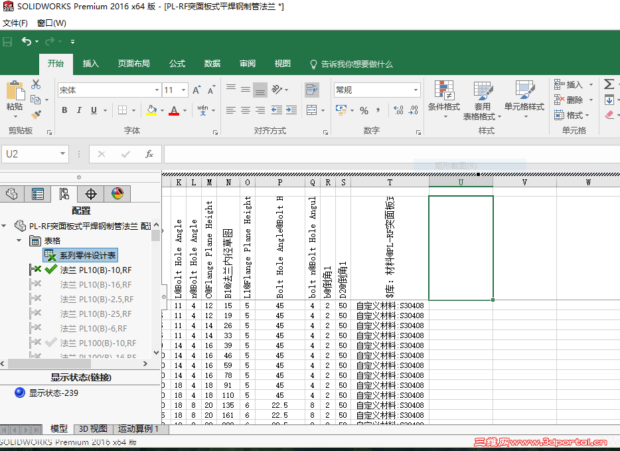Open the PropertyManager tab icon
This screenshot has height=451, width=620.
[38, 194]
